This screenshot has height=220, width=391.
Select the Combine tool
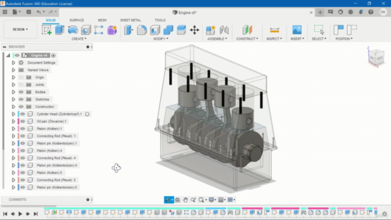168,30
